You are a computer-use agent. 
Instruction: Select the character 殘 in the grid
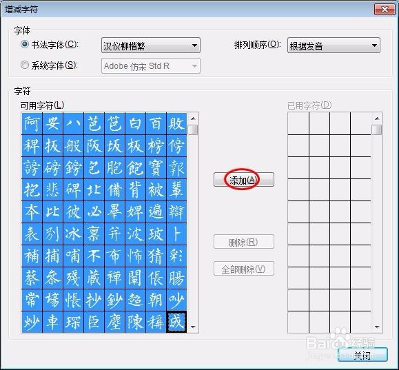pos(73,278)
